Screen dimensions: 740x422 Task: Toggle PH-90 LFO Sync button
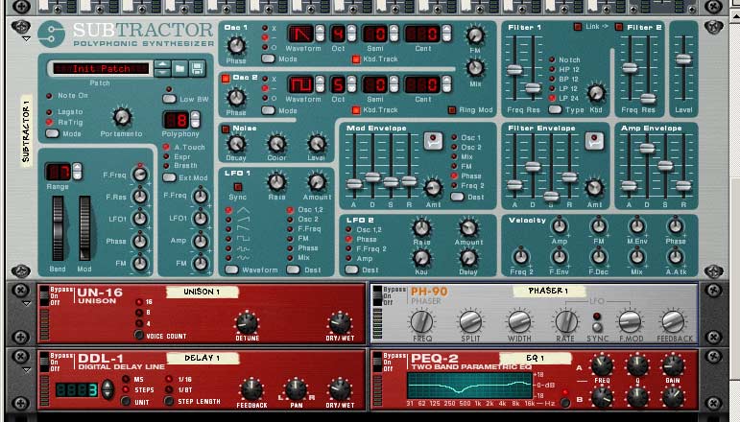pyautogui.click(x=597, y=327)
